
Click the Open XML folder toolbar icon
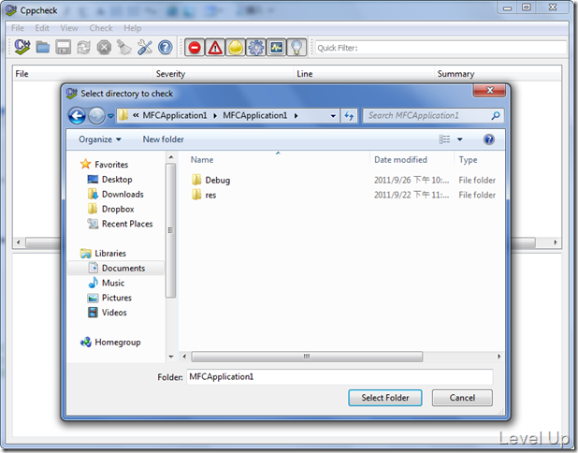[43, 48]
